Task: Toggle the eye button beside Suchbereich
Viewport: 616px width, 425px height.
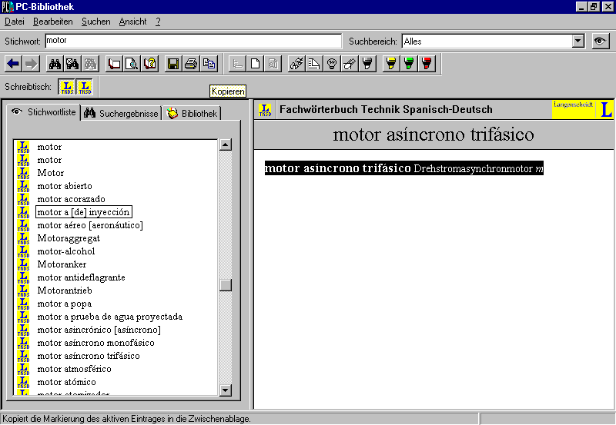Action: click(601, 42)
